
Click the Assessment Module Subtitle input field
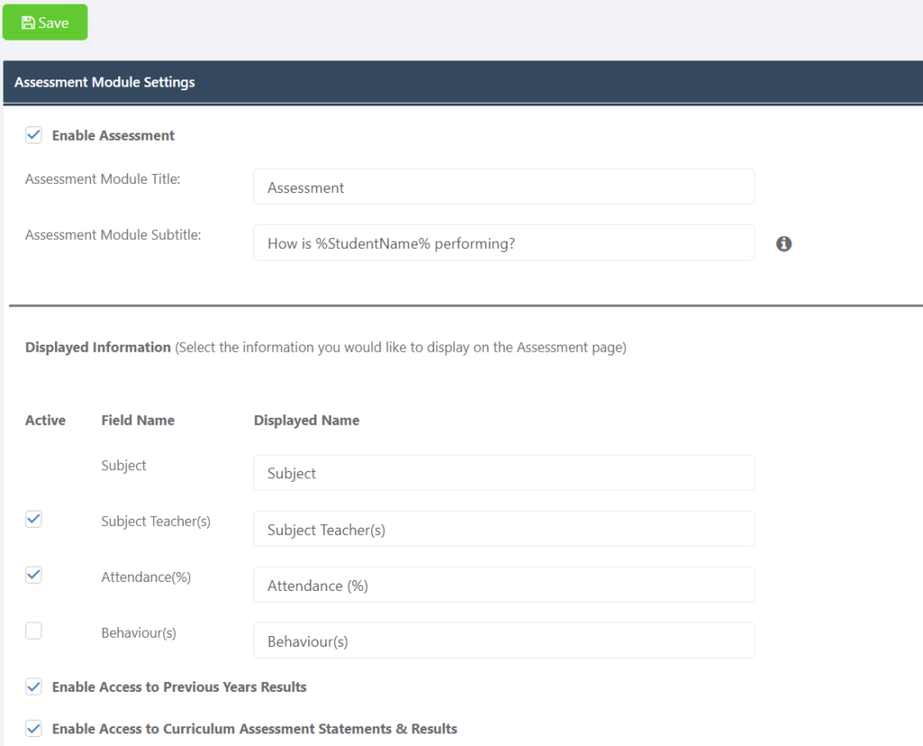[x=504, y=243]
